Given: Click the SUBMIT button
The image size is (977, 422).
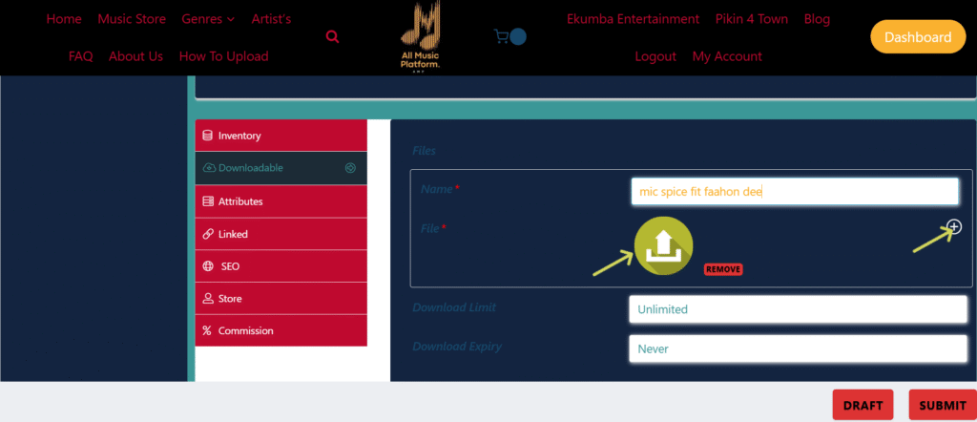Looking at the screenshot, I should click(x=942, y=405).
